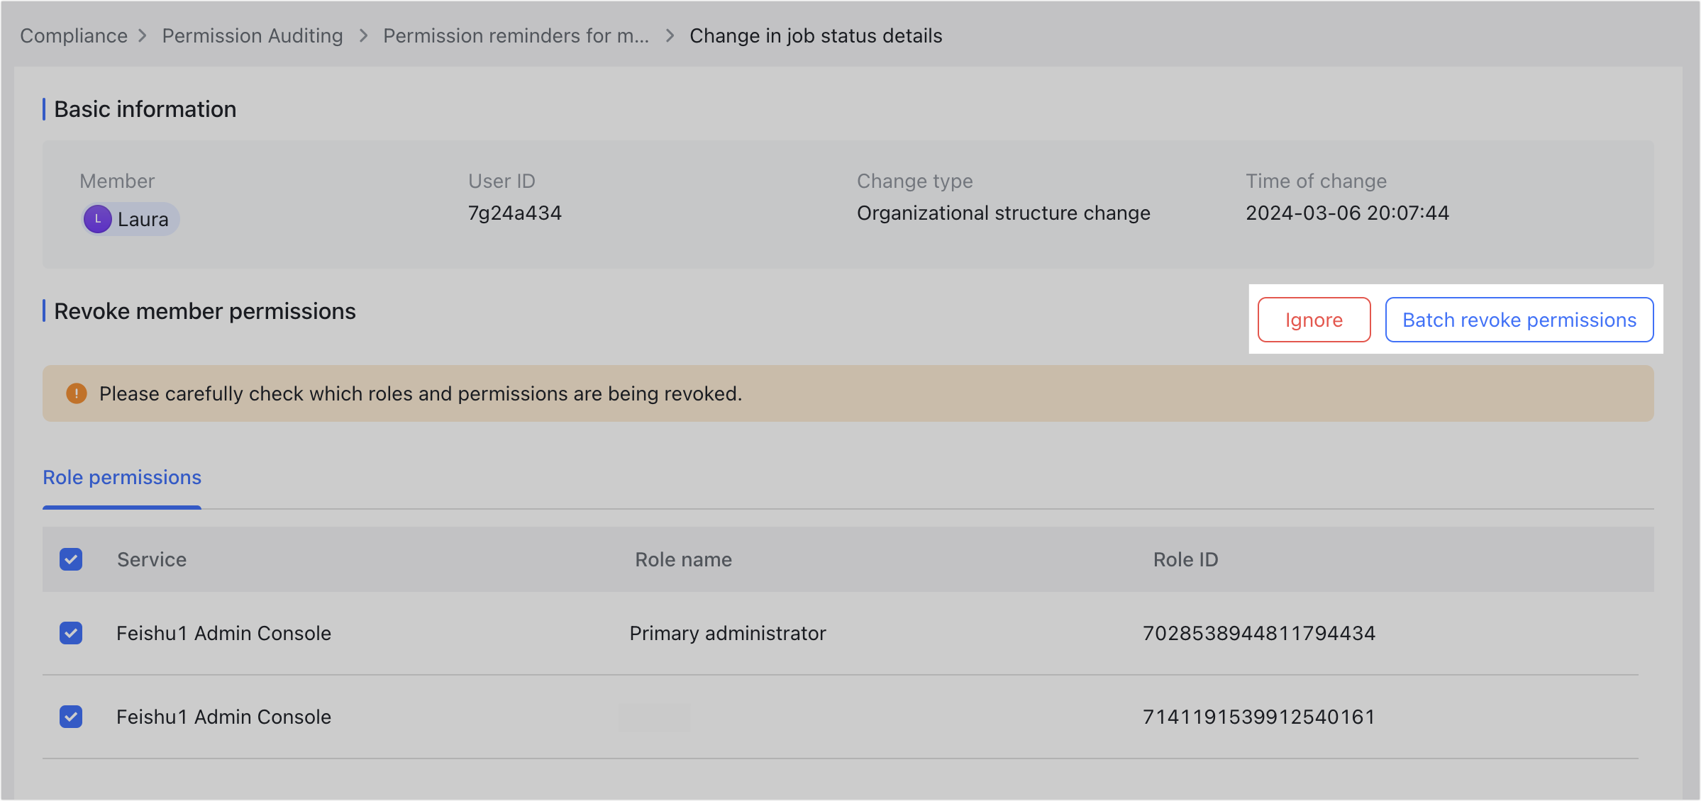Click the chevron before Change in job status details
The image size is (1701, 801).
670,35
